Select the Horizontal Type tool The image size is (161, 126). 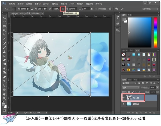coord(4,81)
